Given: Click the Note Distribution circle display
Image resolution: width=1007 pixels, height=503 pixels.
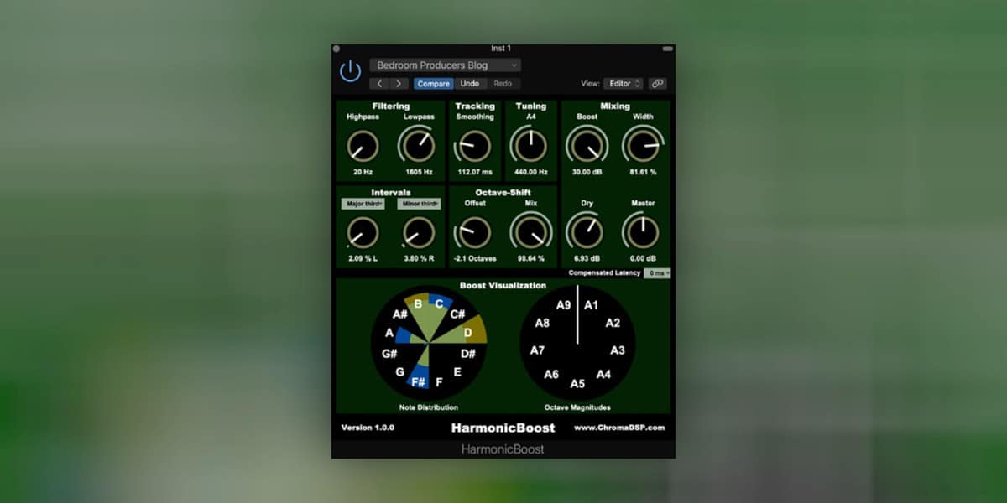Looking at the screenshot, I should click(x=429, y=343).
